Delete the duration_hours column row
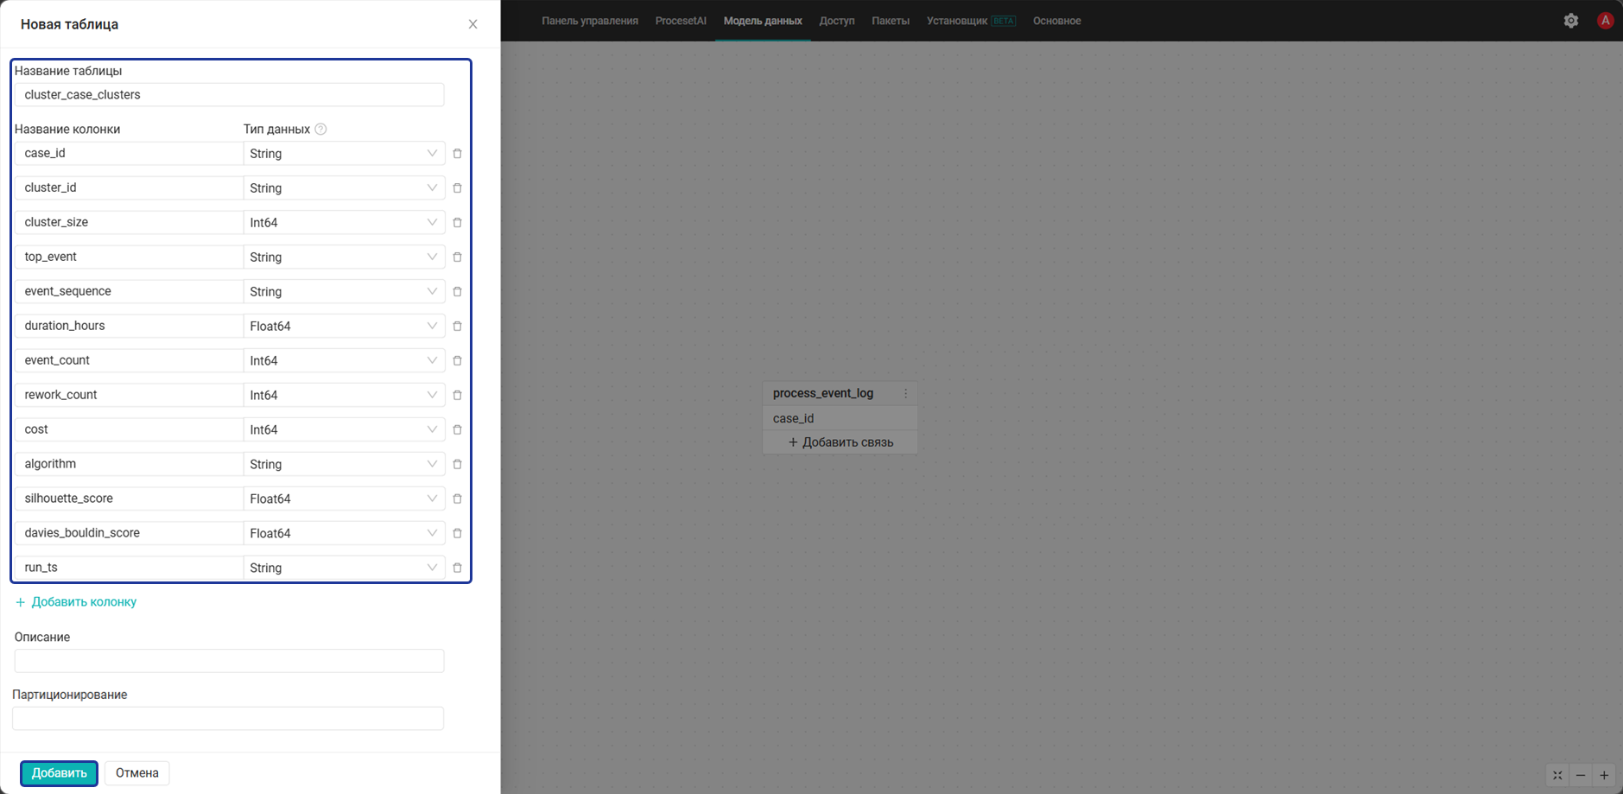 tap(457, 327)
